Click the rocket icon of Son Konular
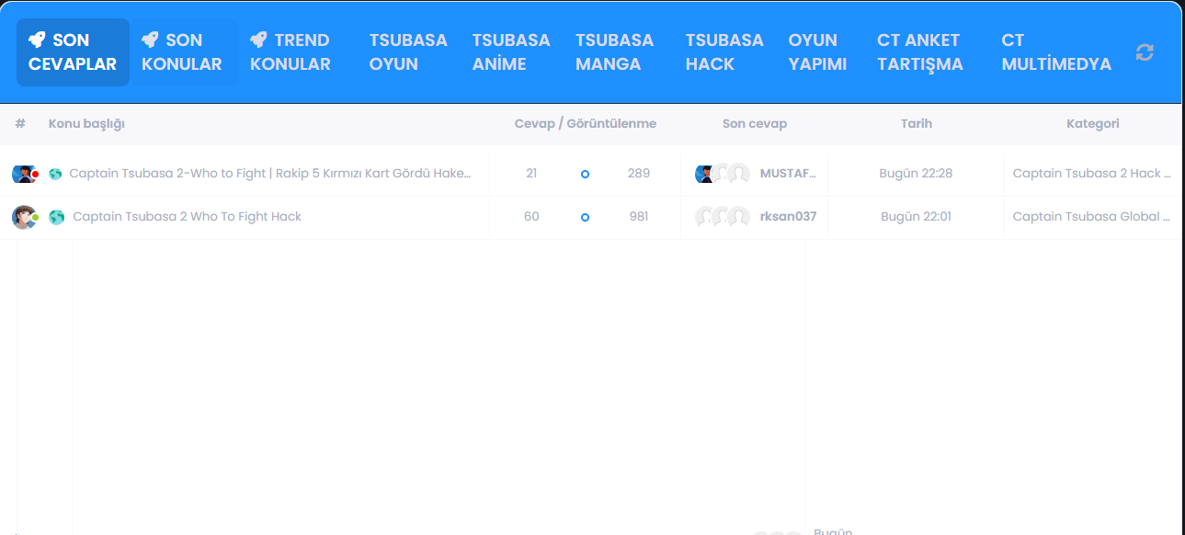Image resolution: width=1185 pixels, height=535 pixels. point(150,40)
